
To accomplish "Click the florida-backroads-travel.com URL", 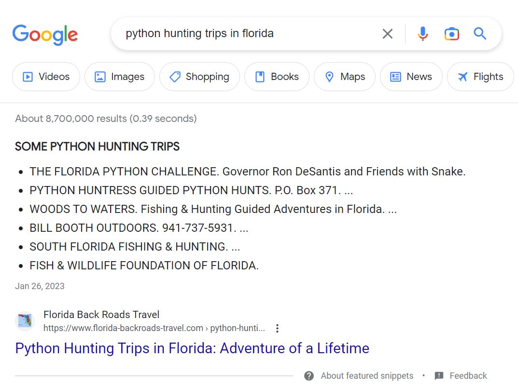I will click(x=154, y=328).
